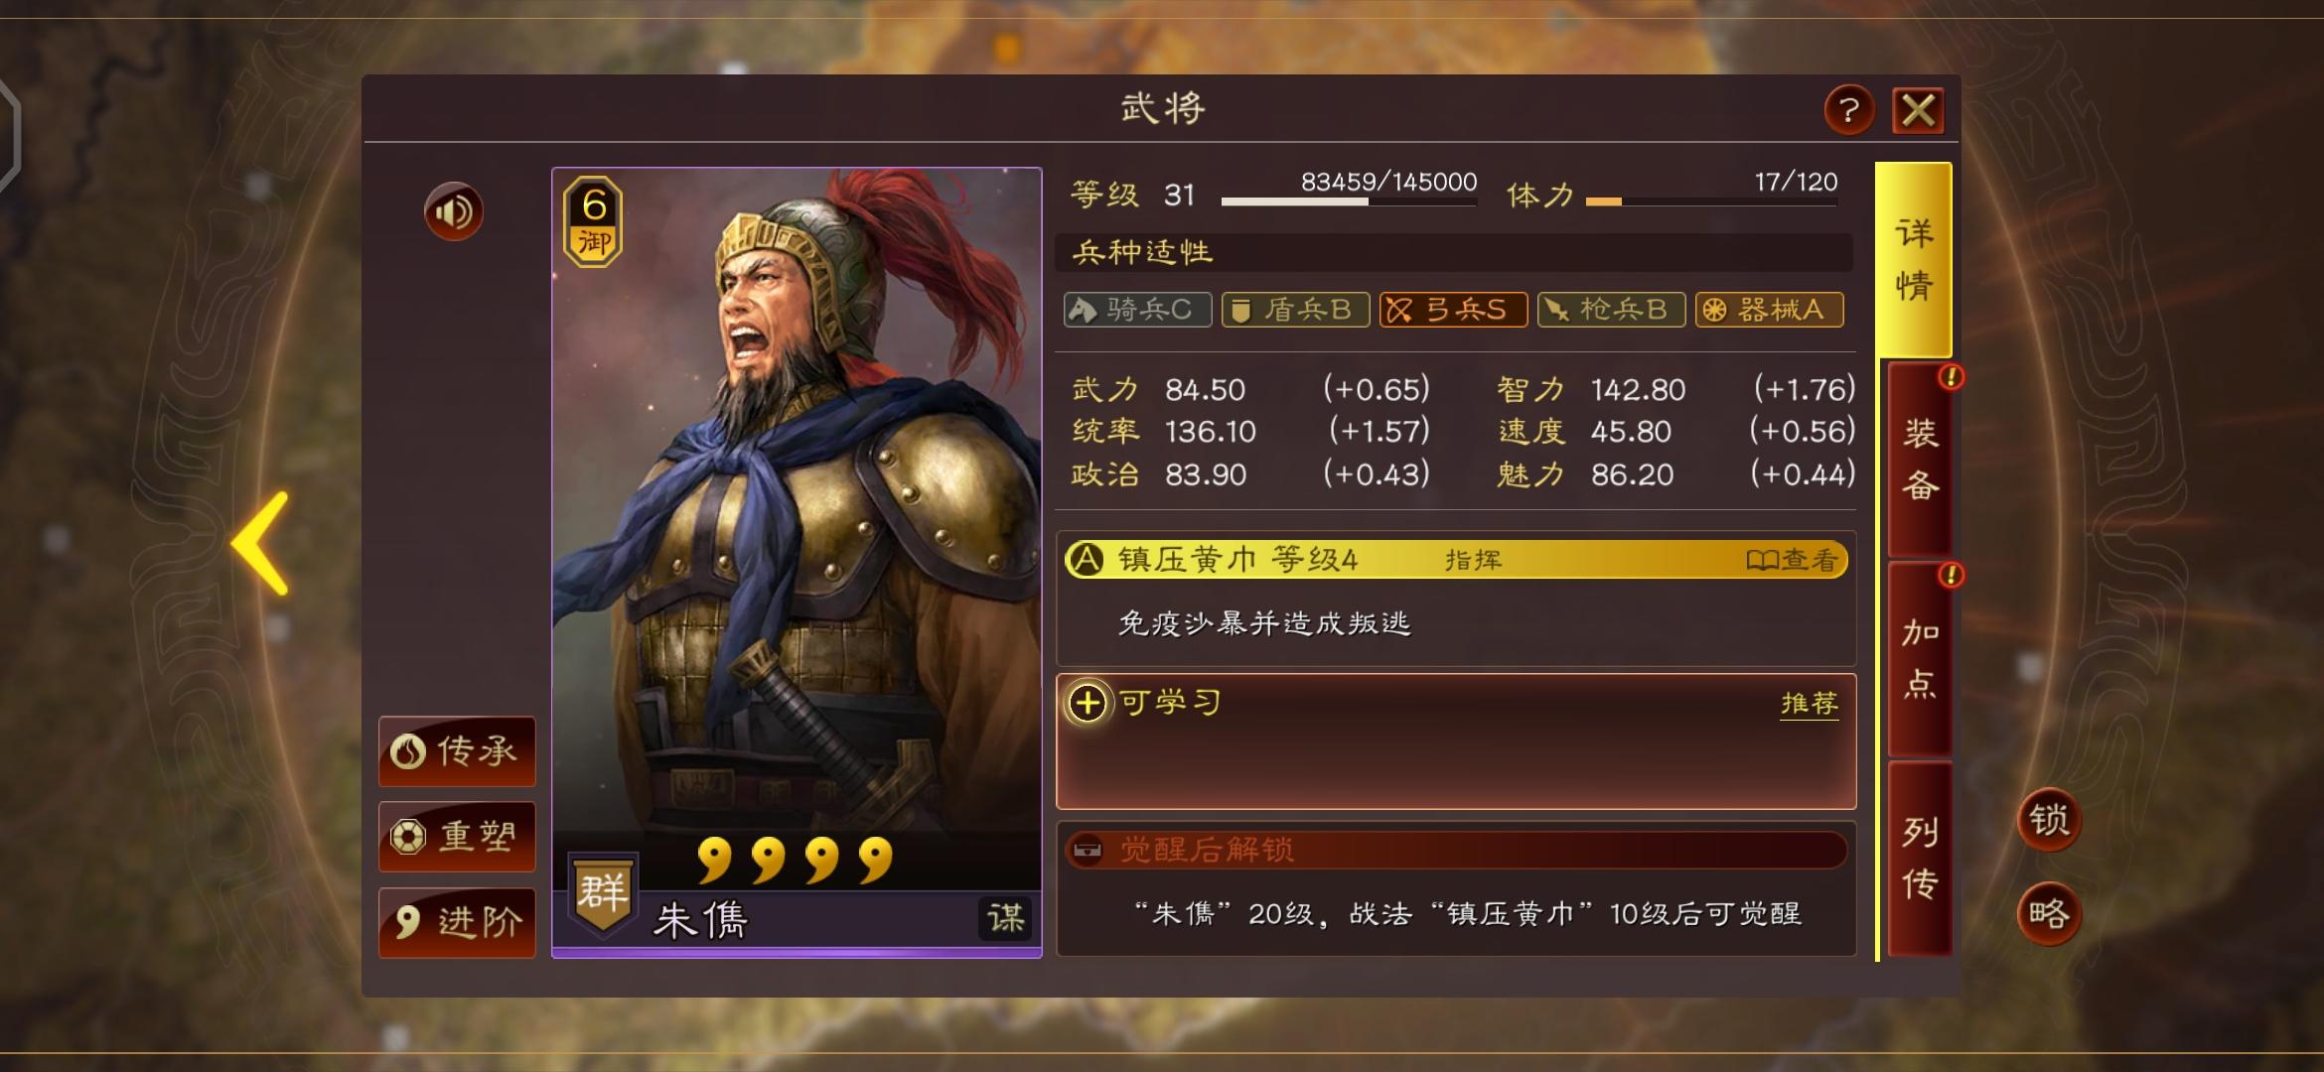Click the round 略 summary button
This screenshot has width=2324, height=1072.
click(x=2049, y=913)
